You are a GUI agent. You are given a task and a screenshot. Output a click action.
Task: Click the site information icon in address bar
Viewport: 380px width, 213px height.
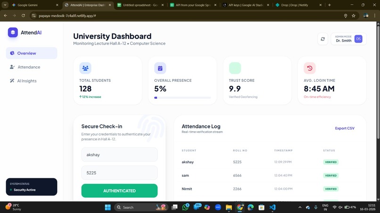34,16
